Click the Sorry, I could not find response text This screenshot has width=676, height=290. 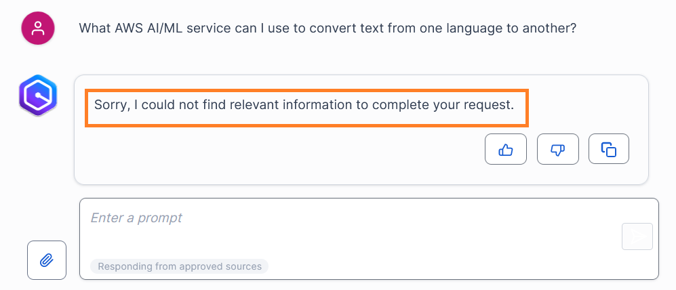click(304, 105)
